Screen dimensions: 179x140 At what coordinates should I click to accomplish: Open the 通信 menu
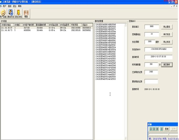[10, 6]
